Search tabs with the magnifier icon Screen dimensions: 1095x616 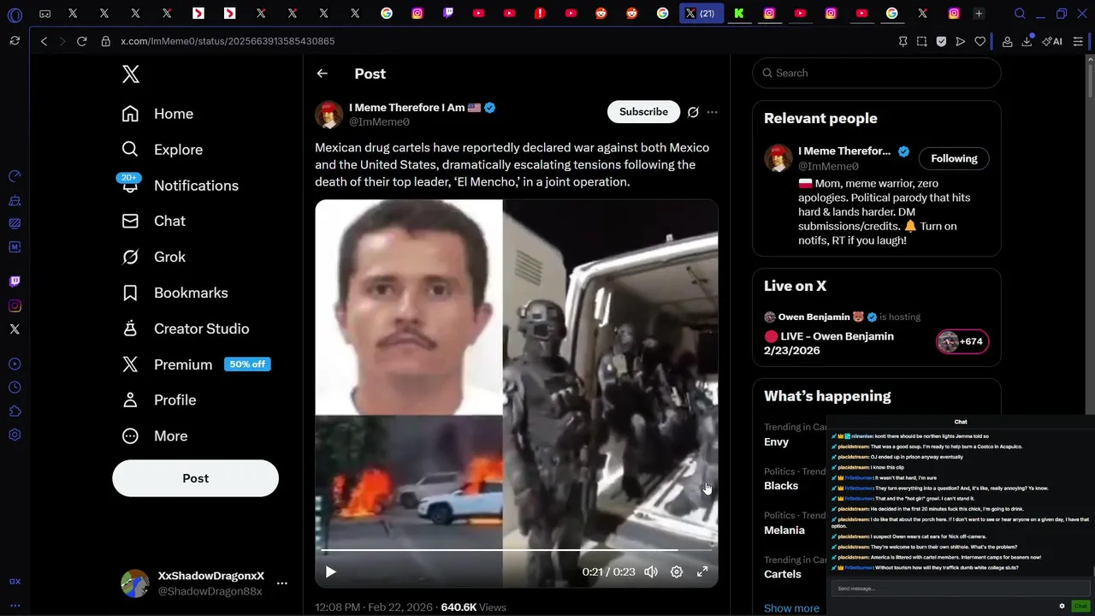pyautogui.click(x=1020, y=14)
